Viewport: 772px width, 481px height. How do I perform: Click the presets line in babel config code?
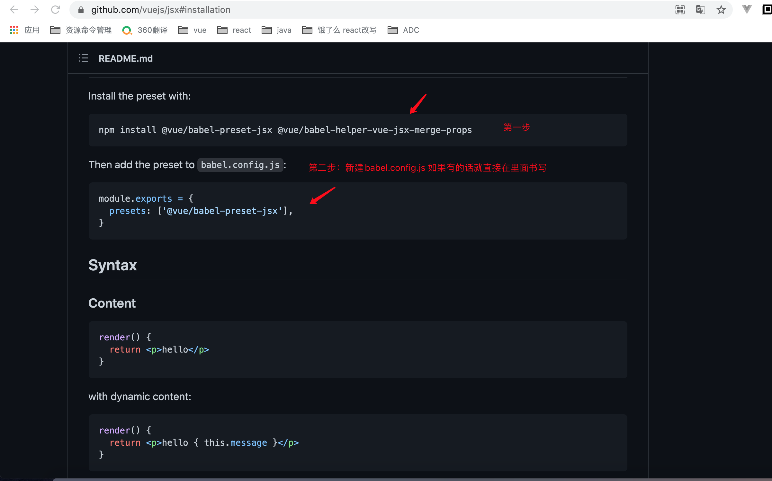201,211
